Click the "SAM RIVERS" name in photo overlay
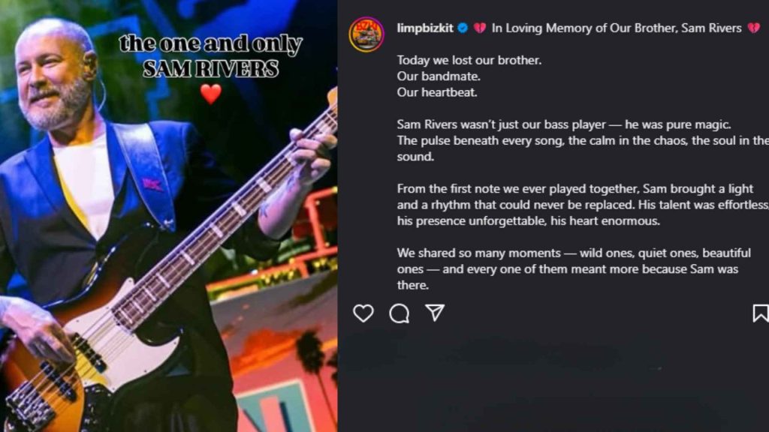Image resolution: width=769 pixels, height=432 pixels. (211, 68)
